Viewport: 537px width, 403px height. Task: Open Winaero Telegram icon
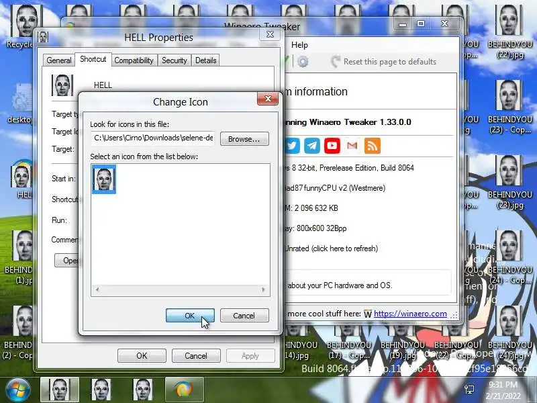pos(312,146)
